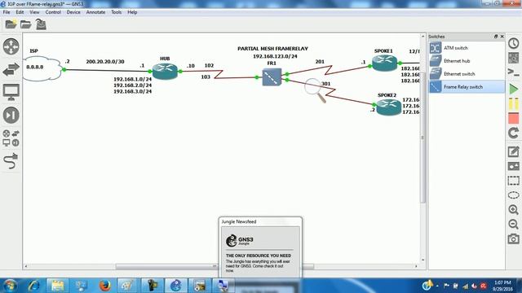Open the Edit menu
522x293 pixels.
coord(20,12)
